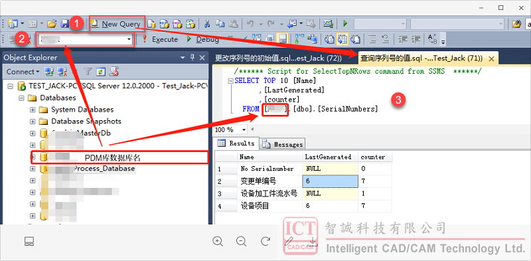The width and height of the screenshot is (531, 261).
Task: Click the zoom out magnifier icon
Action: coord(241,241)
